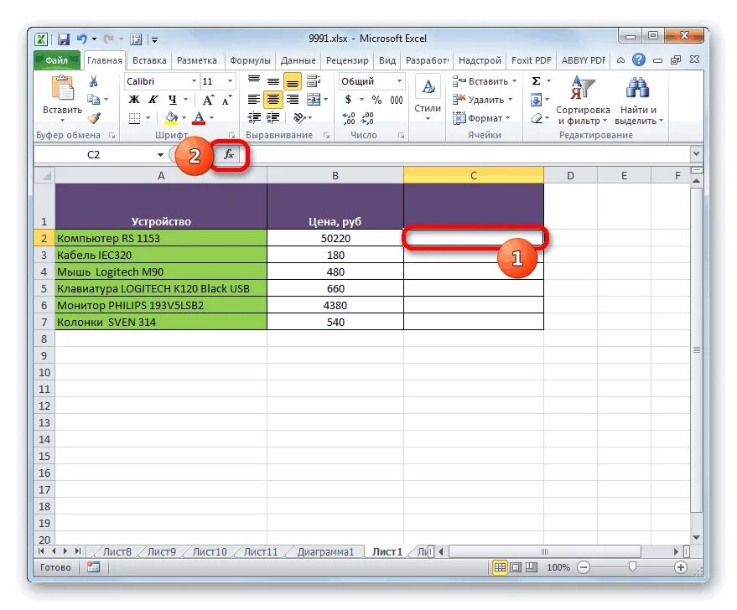Click the Copy icon in clipboard group
The image size is (737, 610).
point(94,99)
